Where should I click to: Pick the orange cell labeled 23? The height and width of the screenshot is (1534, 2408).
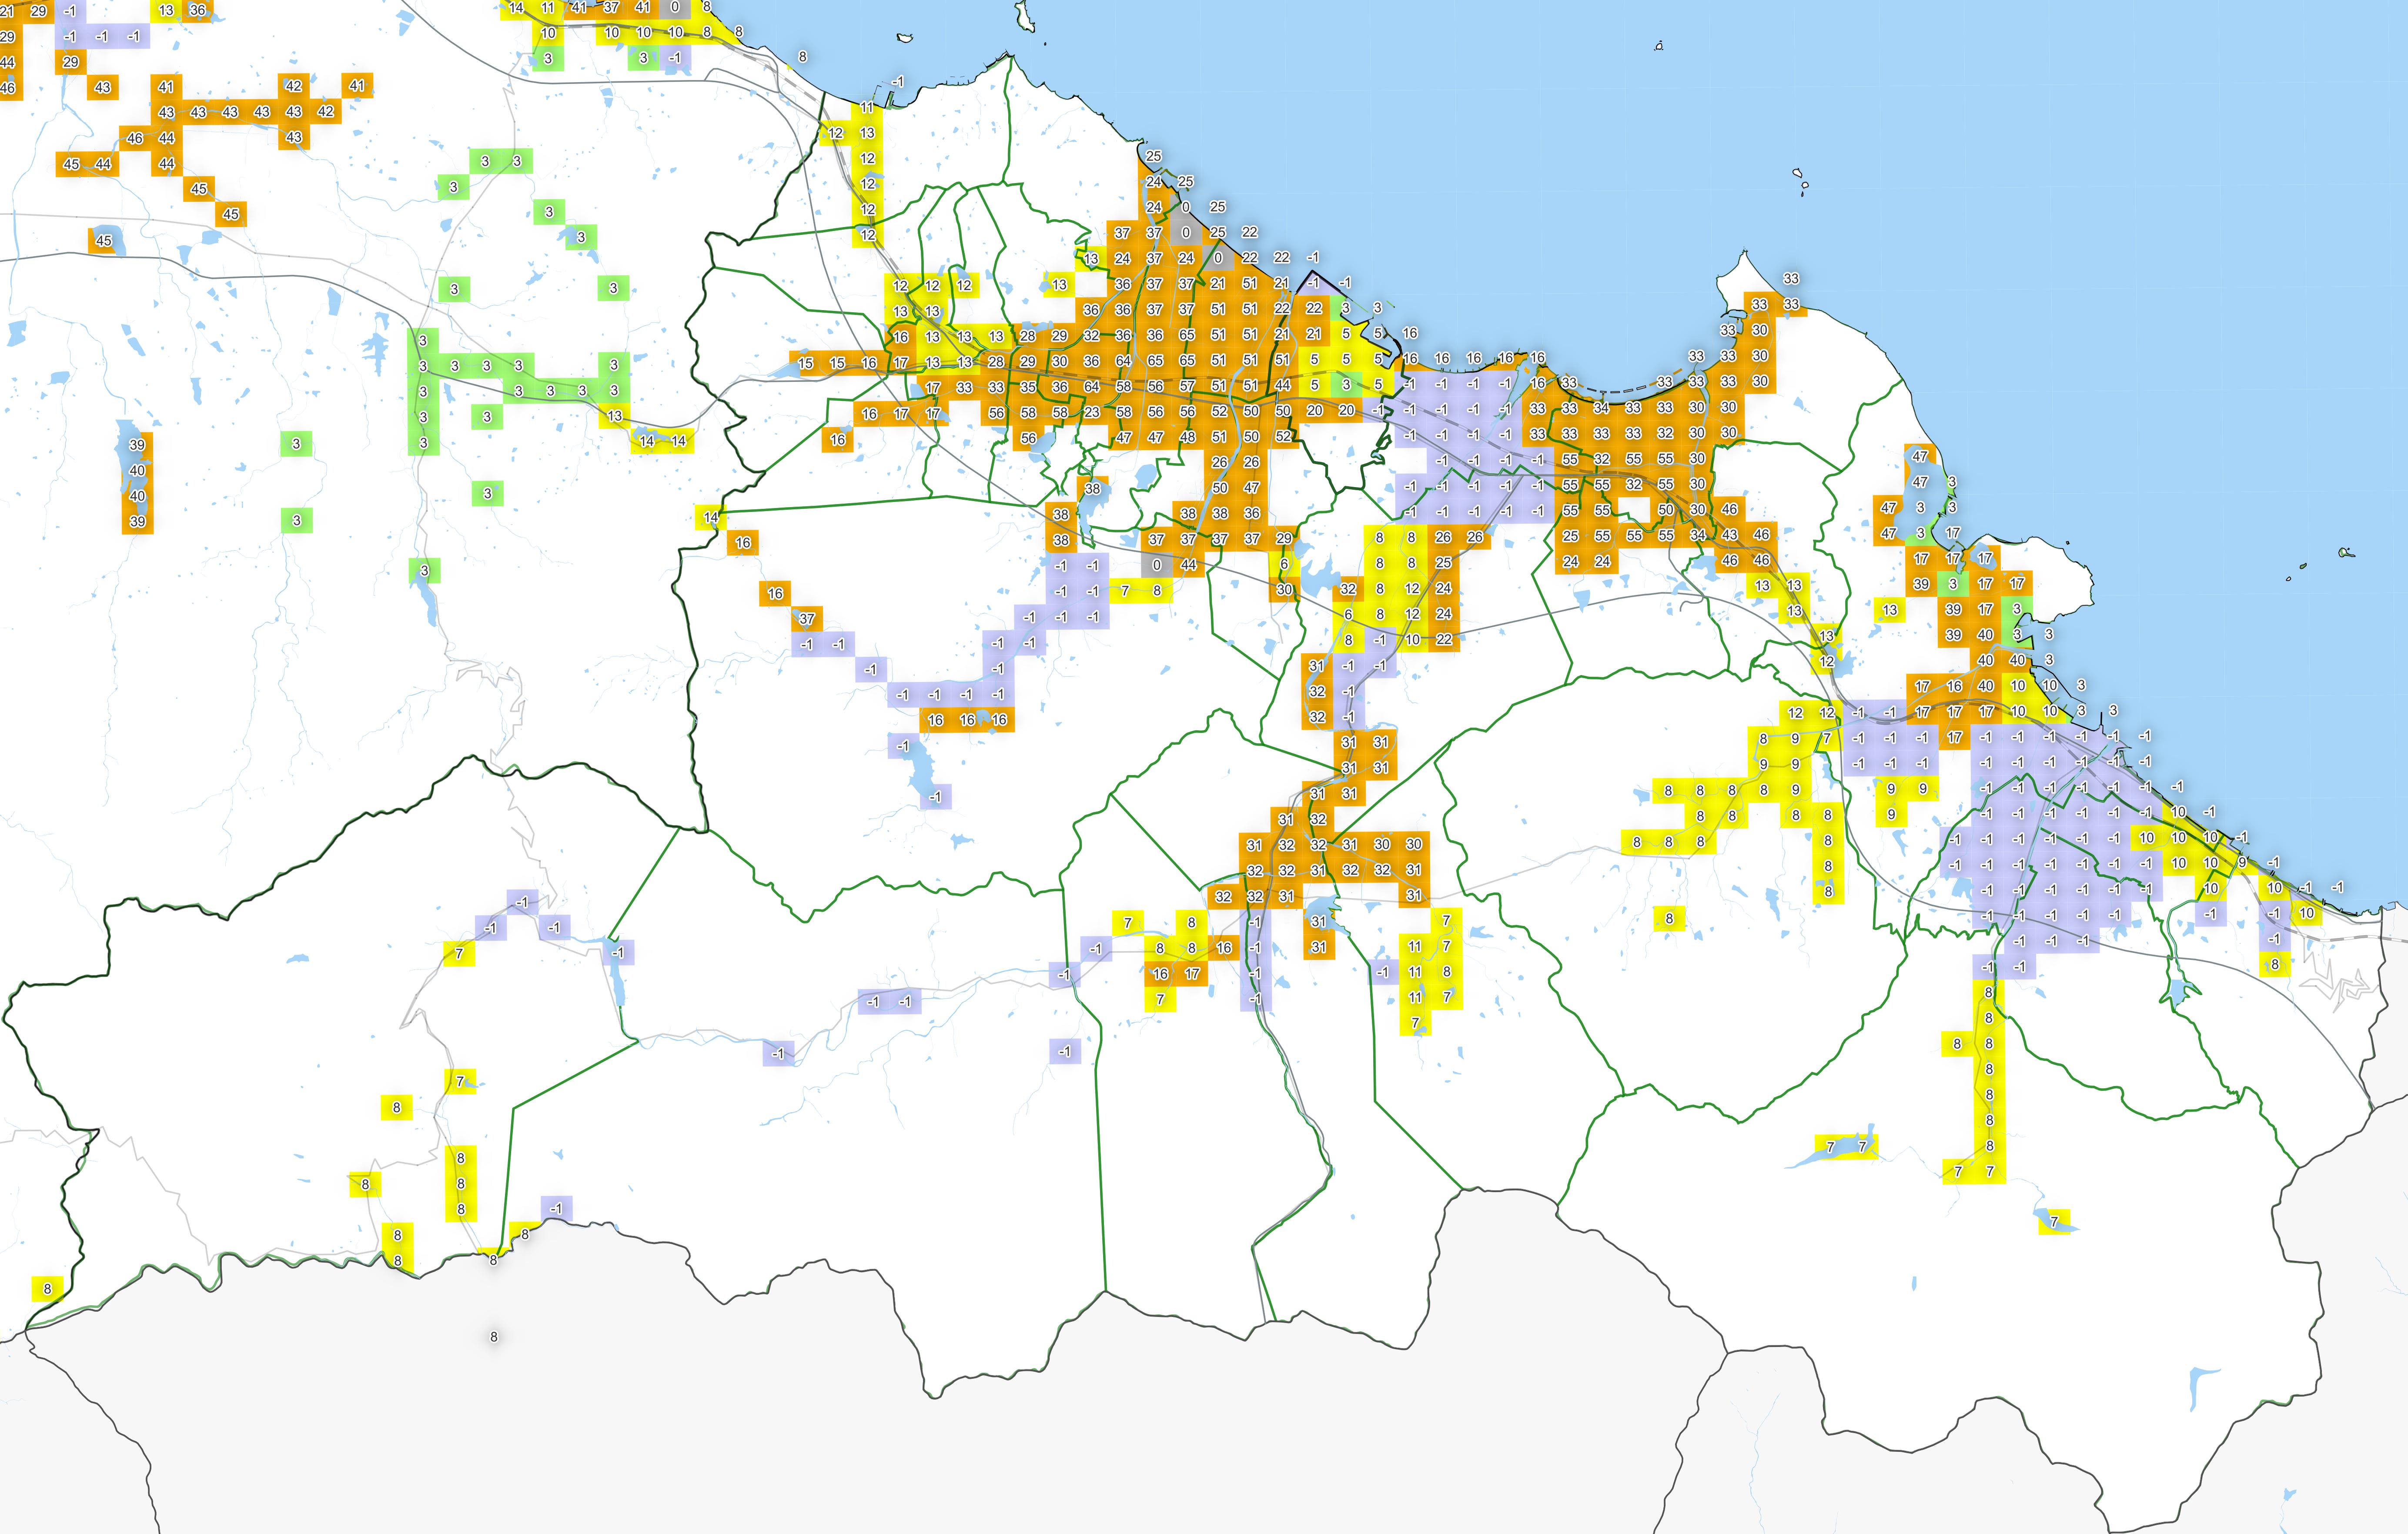tap(1092, 412)
